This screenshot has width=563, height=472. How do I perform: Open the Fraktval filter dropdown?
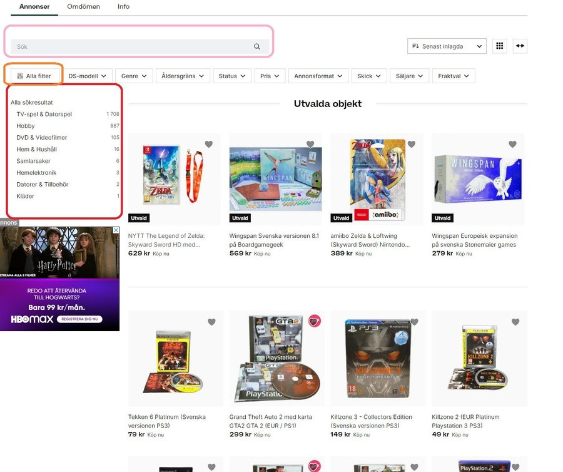click(454, 76)
